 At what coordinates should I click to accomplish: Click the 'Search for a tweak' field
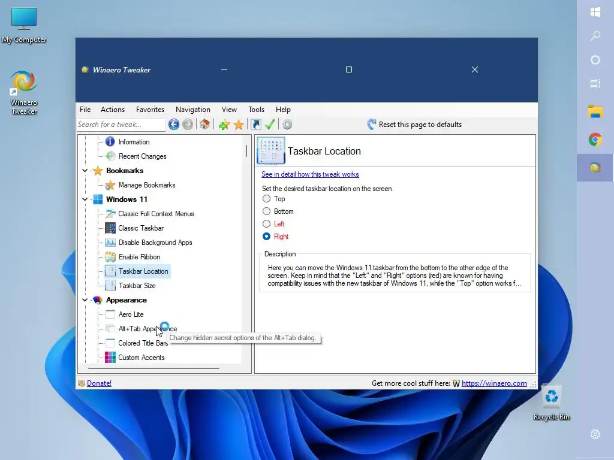pos(121,125)
